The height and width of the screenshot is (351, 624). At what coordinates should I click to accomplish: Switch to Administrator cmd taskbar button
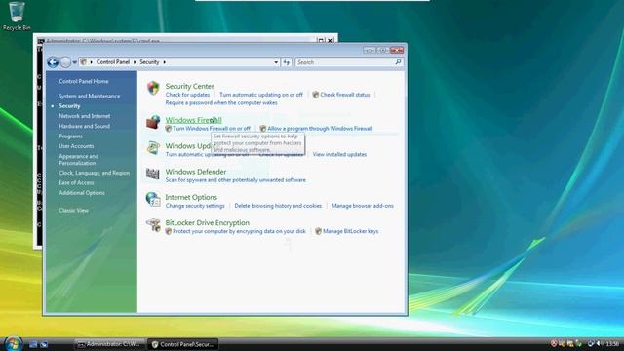click(109, 344)
